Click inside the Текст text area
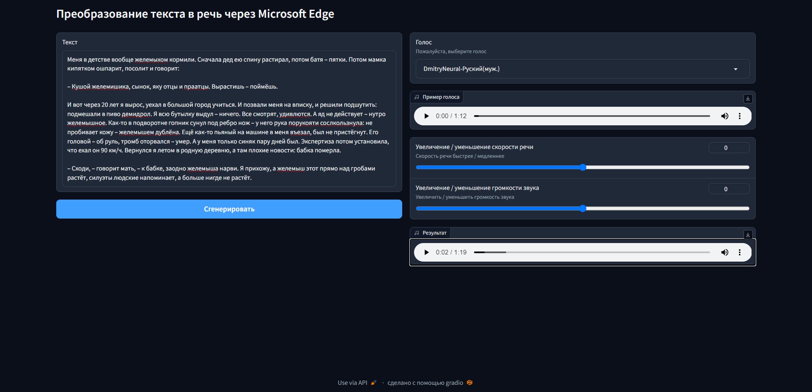 point(229,119)
